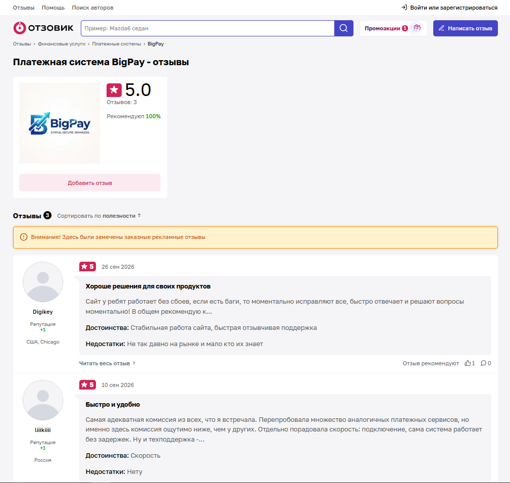The width and height of the screenshot is (510, 483).
Task: Click the large 5.0 rating star icon
Action: tap(114, 90)
